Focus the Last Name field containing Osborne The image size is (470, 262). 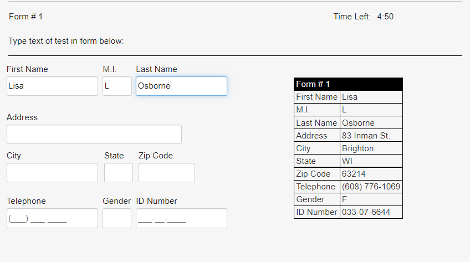(181, 86)
